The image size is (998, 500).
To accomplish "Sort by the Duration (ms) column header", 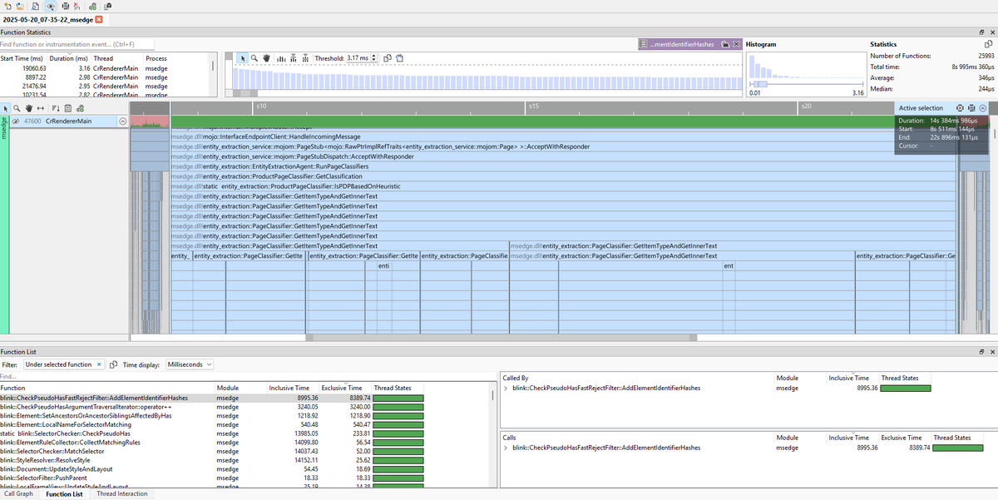I will 68,58.
